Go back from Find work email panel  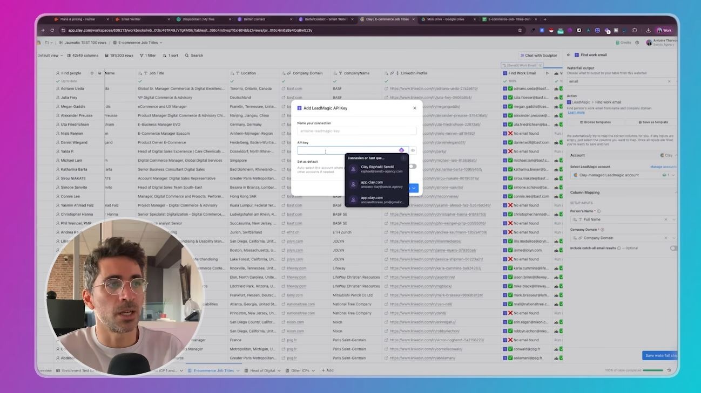coord(569,55)
